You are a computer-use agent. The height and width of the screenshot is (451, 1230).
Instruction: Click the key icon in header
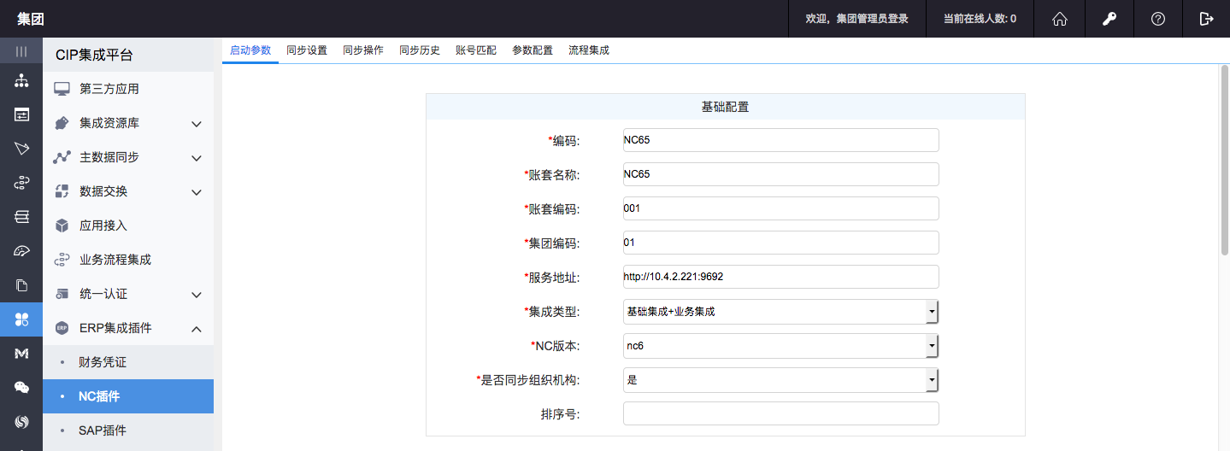coord(1109,19)
